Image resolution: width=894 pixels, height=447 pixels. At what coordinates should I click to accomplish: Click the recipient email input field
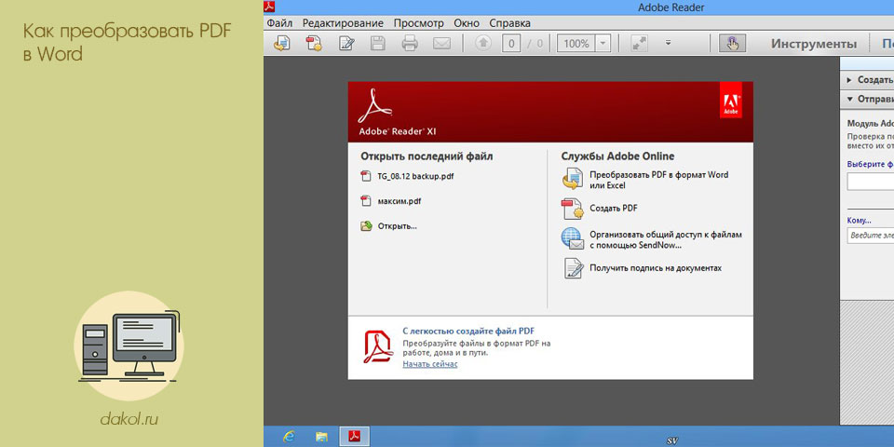tap(870, 235)
